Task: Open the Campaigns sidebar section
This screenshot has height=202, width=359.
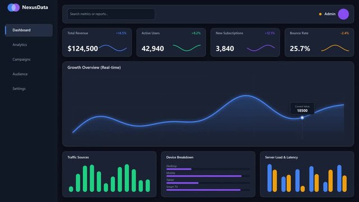Action: (21, 59)
